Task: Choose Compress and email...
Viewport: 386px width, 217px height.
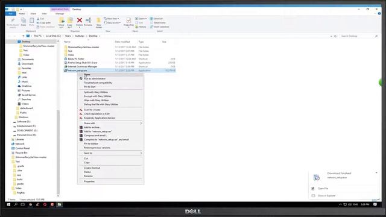Action: tap(110, 136)
